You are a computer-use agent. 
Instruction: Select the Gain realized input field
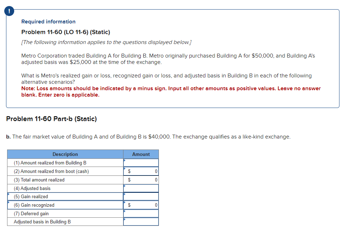(x=142, y=196)
